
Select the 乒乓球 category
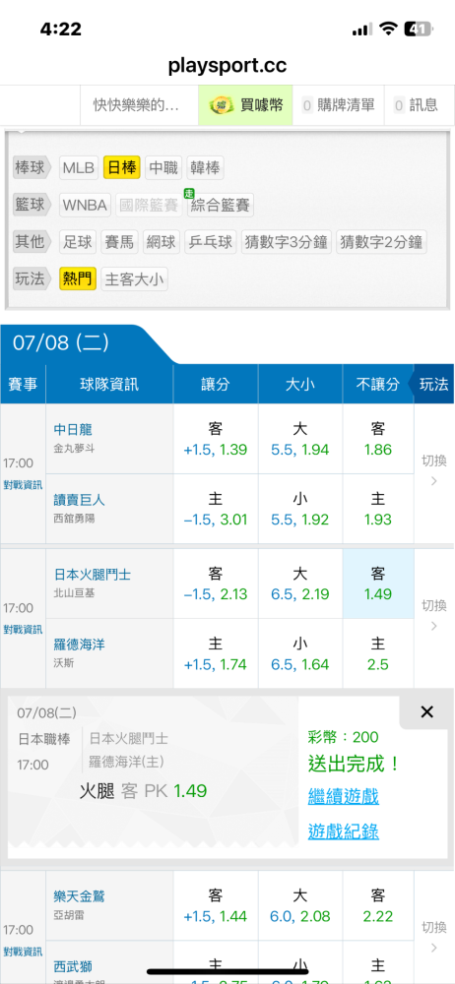pos(210,242)
